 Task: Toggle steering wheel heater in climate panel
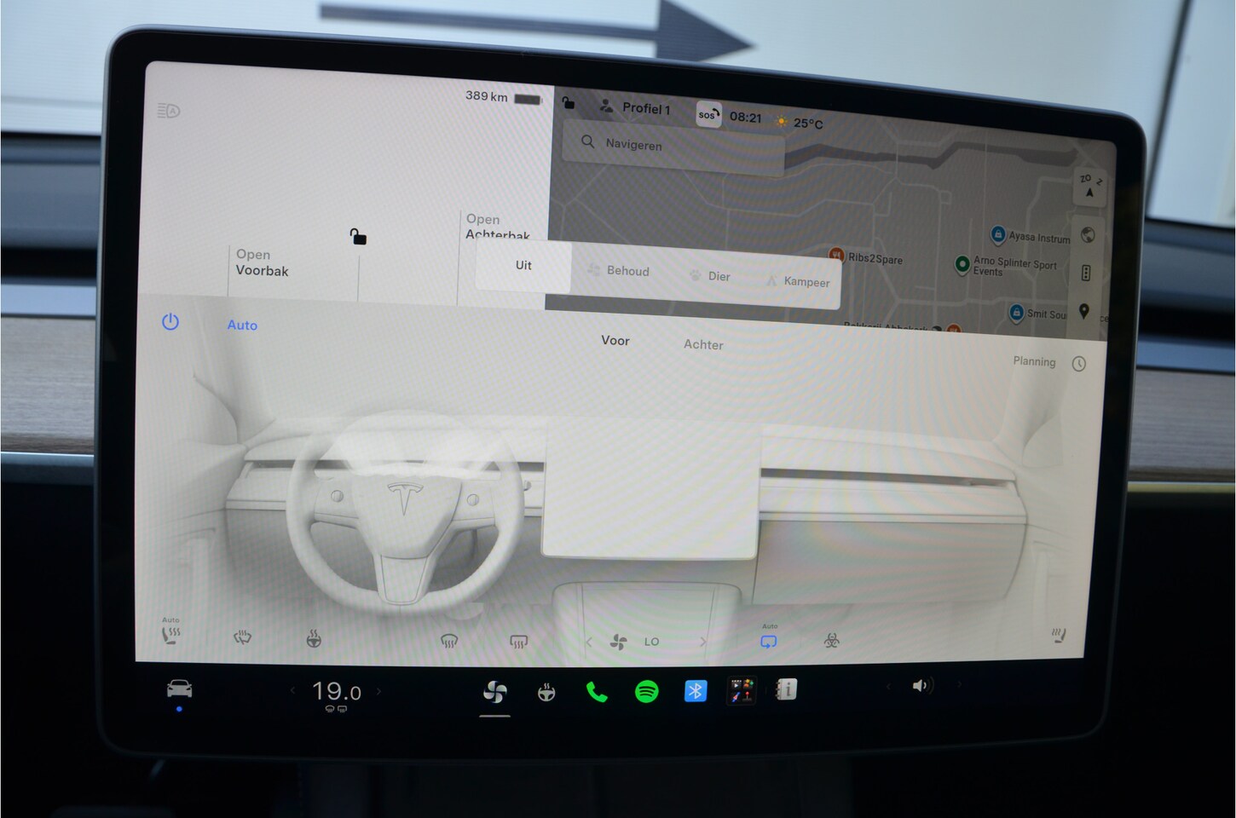point(314,638)
